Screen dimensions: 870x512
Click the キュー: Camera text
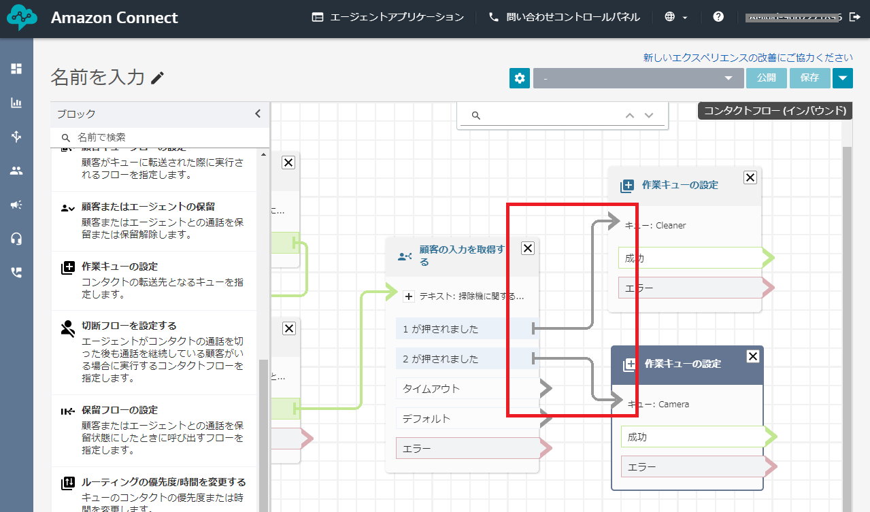[658, 405]
